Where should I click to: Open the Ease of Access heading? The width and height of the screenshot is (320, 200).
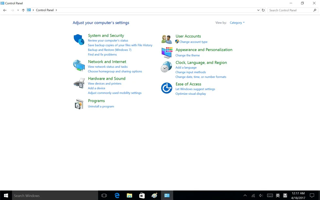click(188, 84)
